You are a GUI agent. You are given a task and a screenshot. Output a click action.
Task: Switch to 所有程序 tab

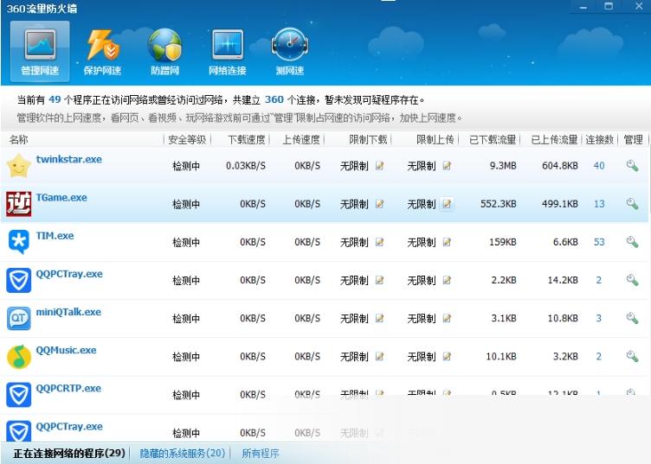261,454
